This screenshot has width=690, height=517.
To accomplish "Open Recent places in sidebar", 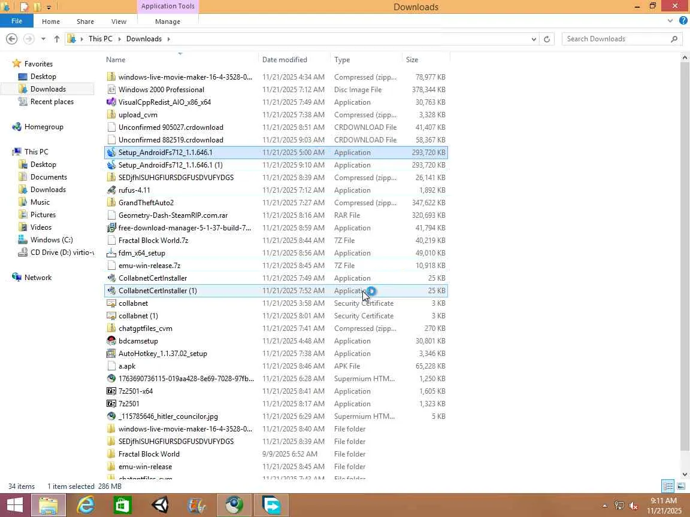I will click(x=52, y=102).
